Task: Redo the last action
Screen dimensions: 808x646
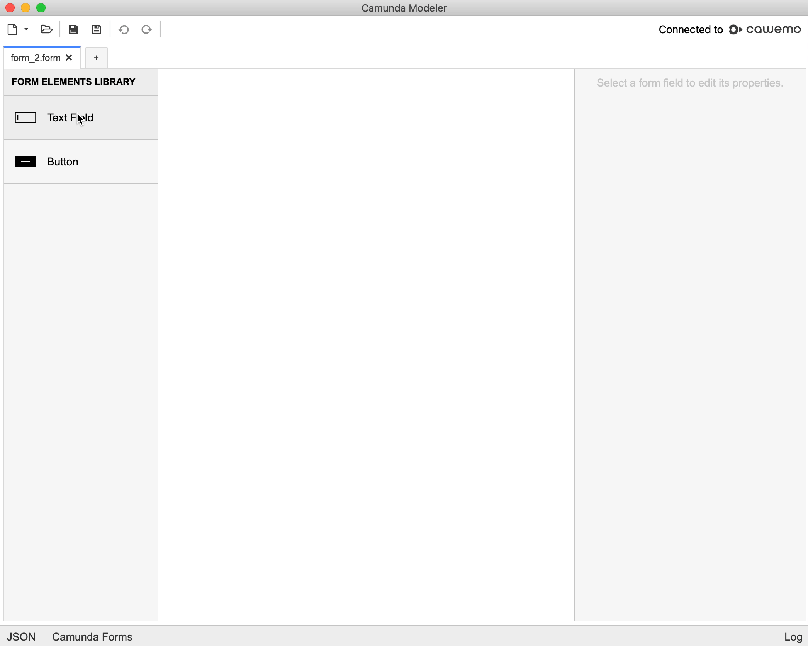Action: 146,29
